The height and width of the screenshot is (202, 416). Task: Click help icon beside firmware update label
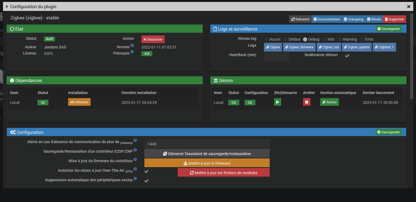(135, 159)
